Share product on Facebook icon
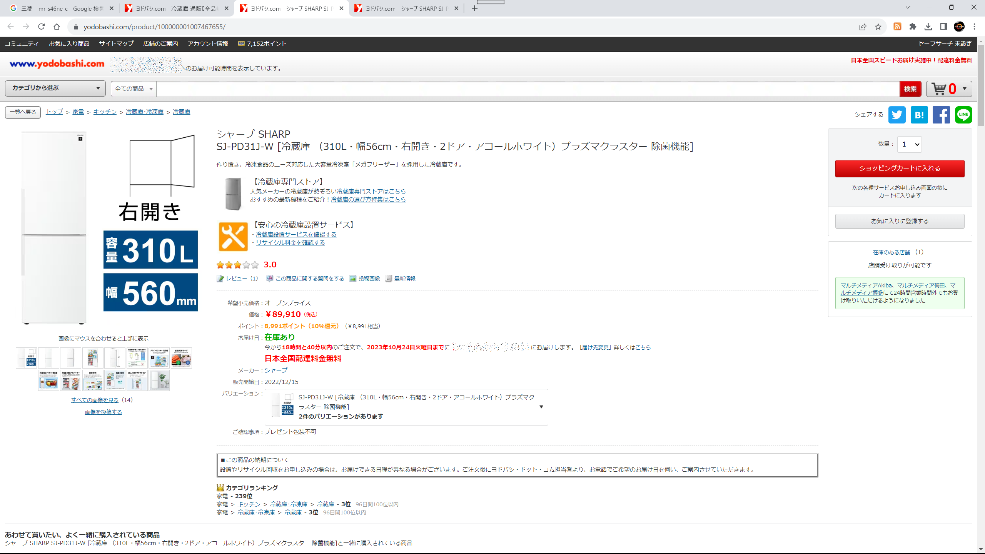This screenshot has height=554, width=985. pyautogui.click(x=941, y=115)
